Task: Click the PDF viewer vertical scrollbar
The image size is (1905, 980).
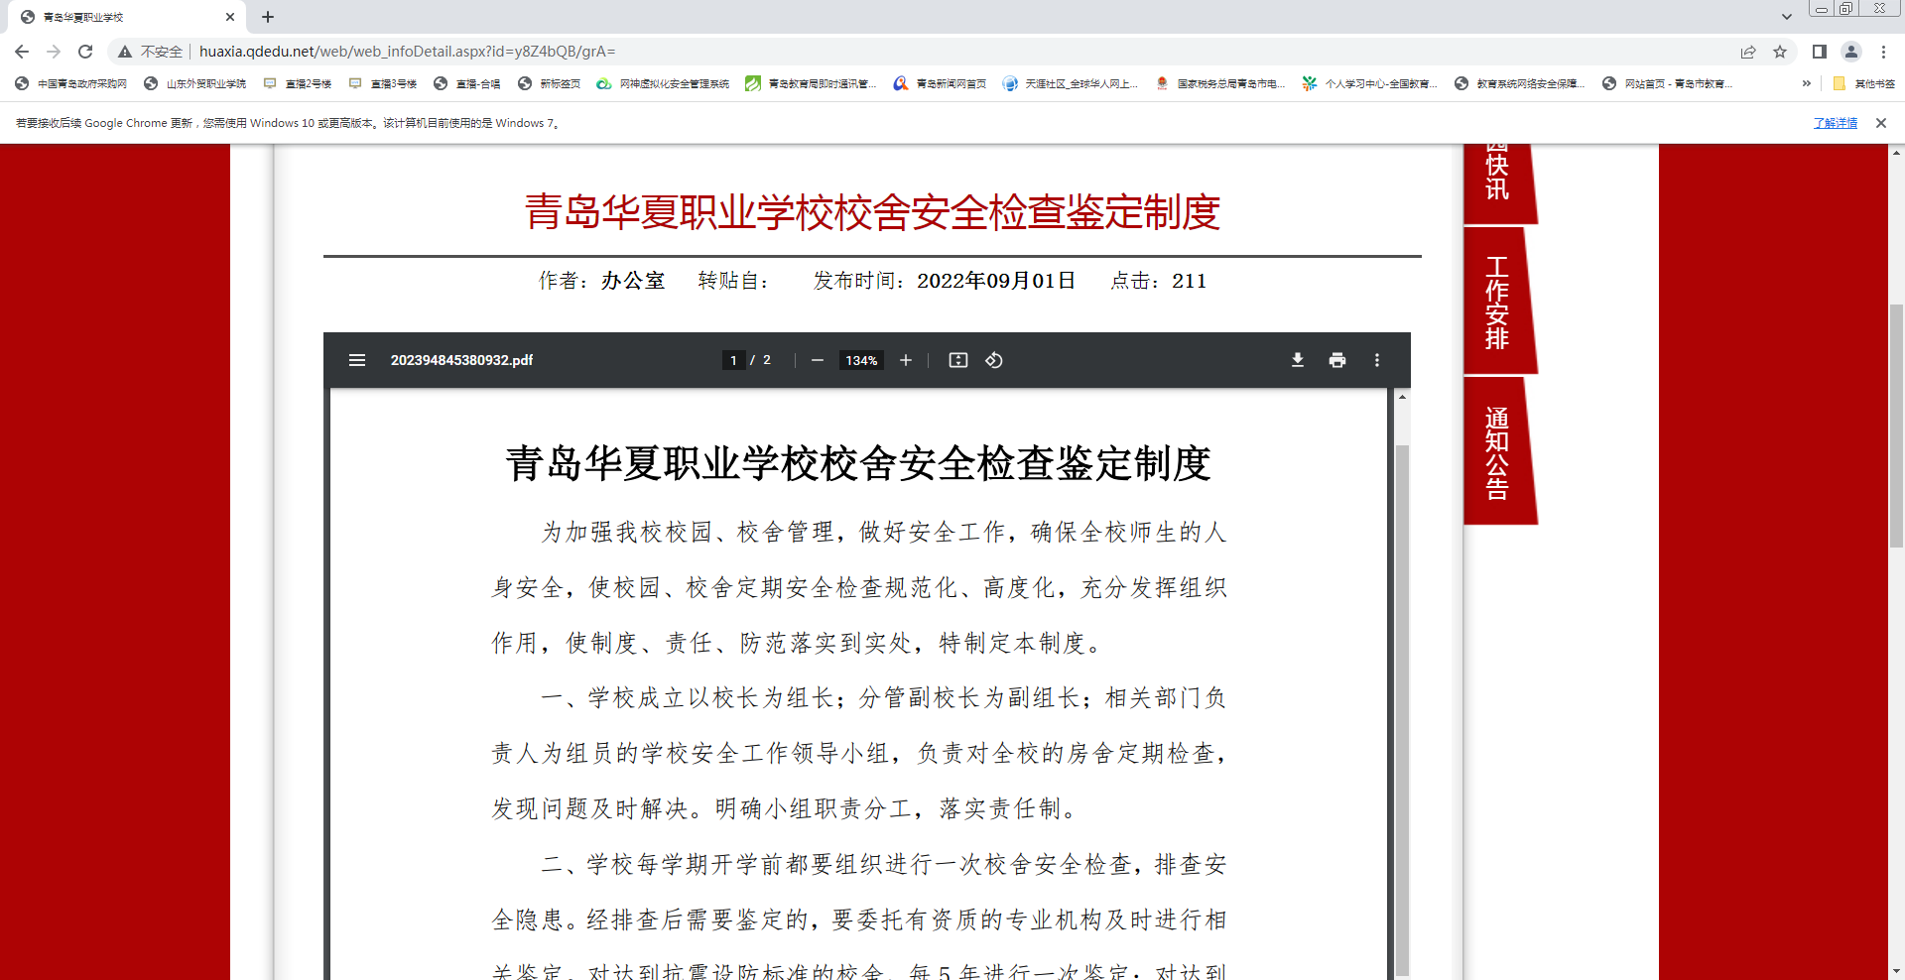Action: pos(1402,694)
